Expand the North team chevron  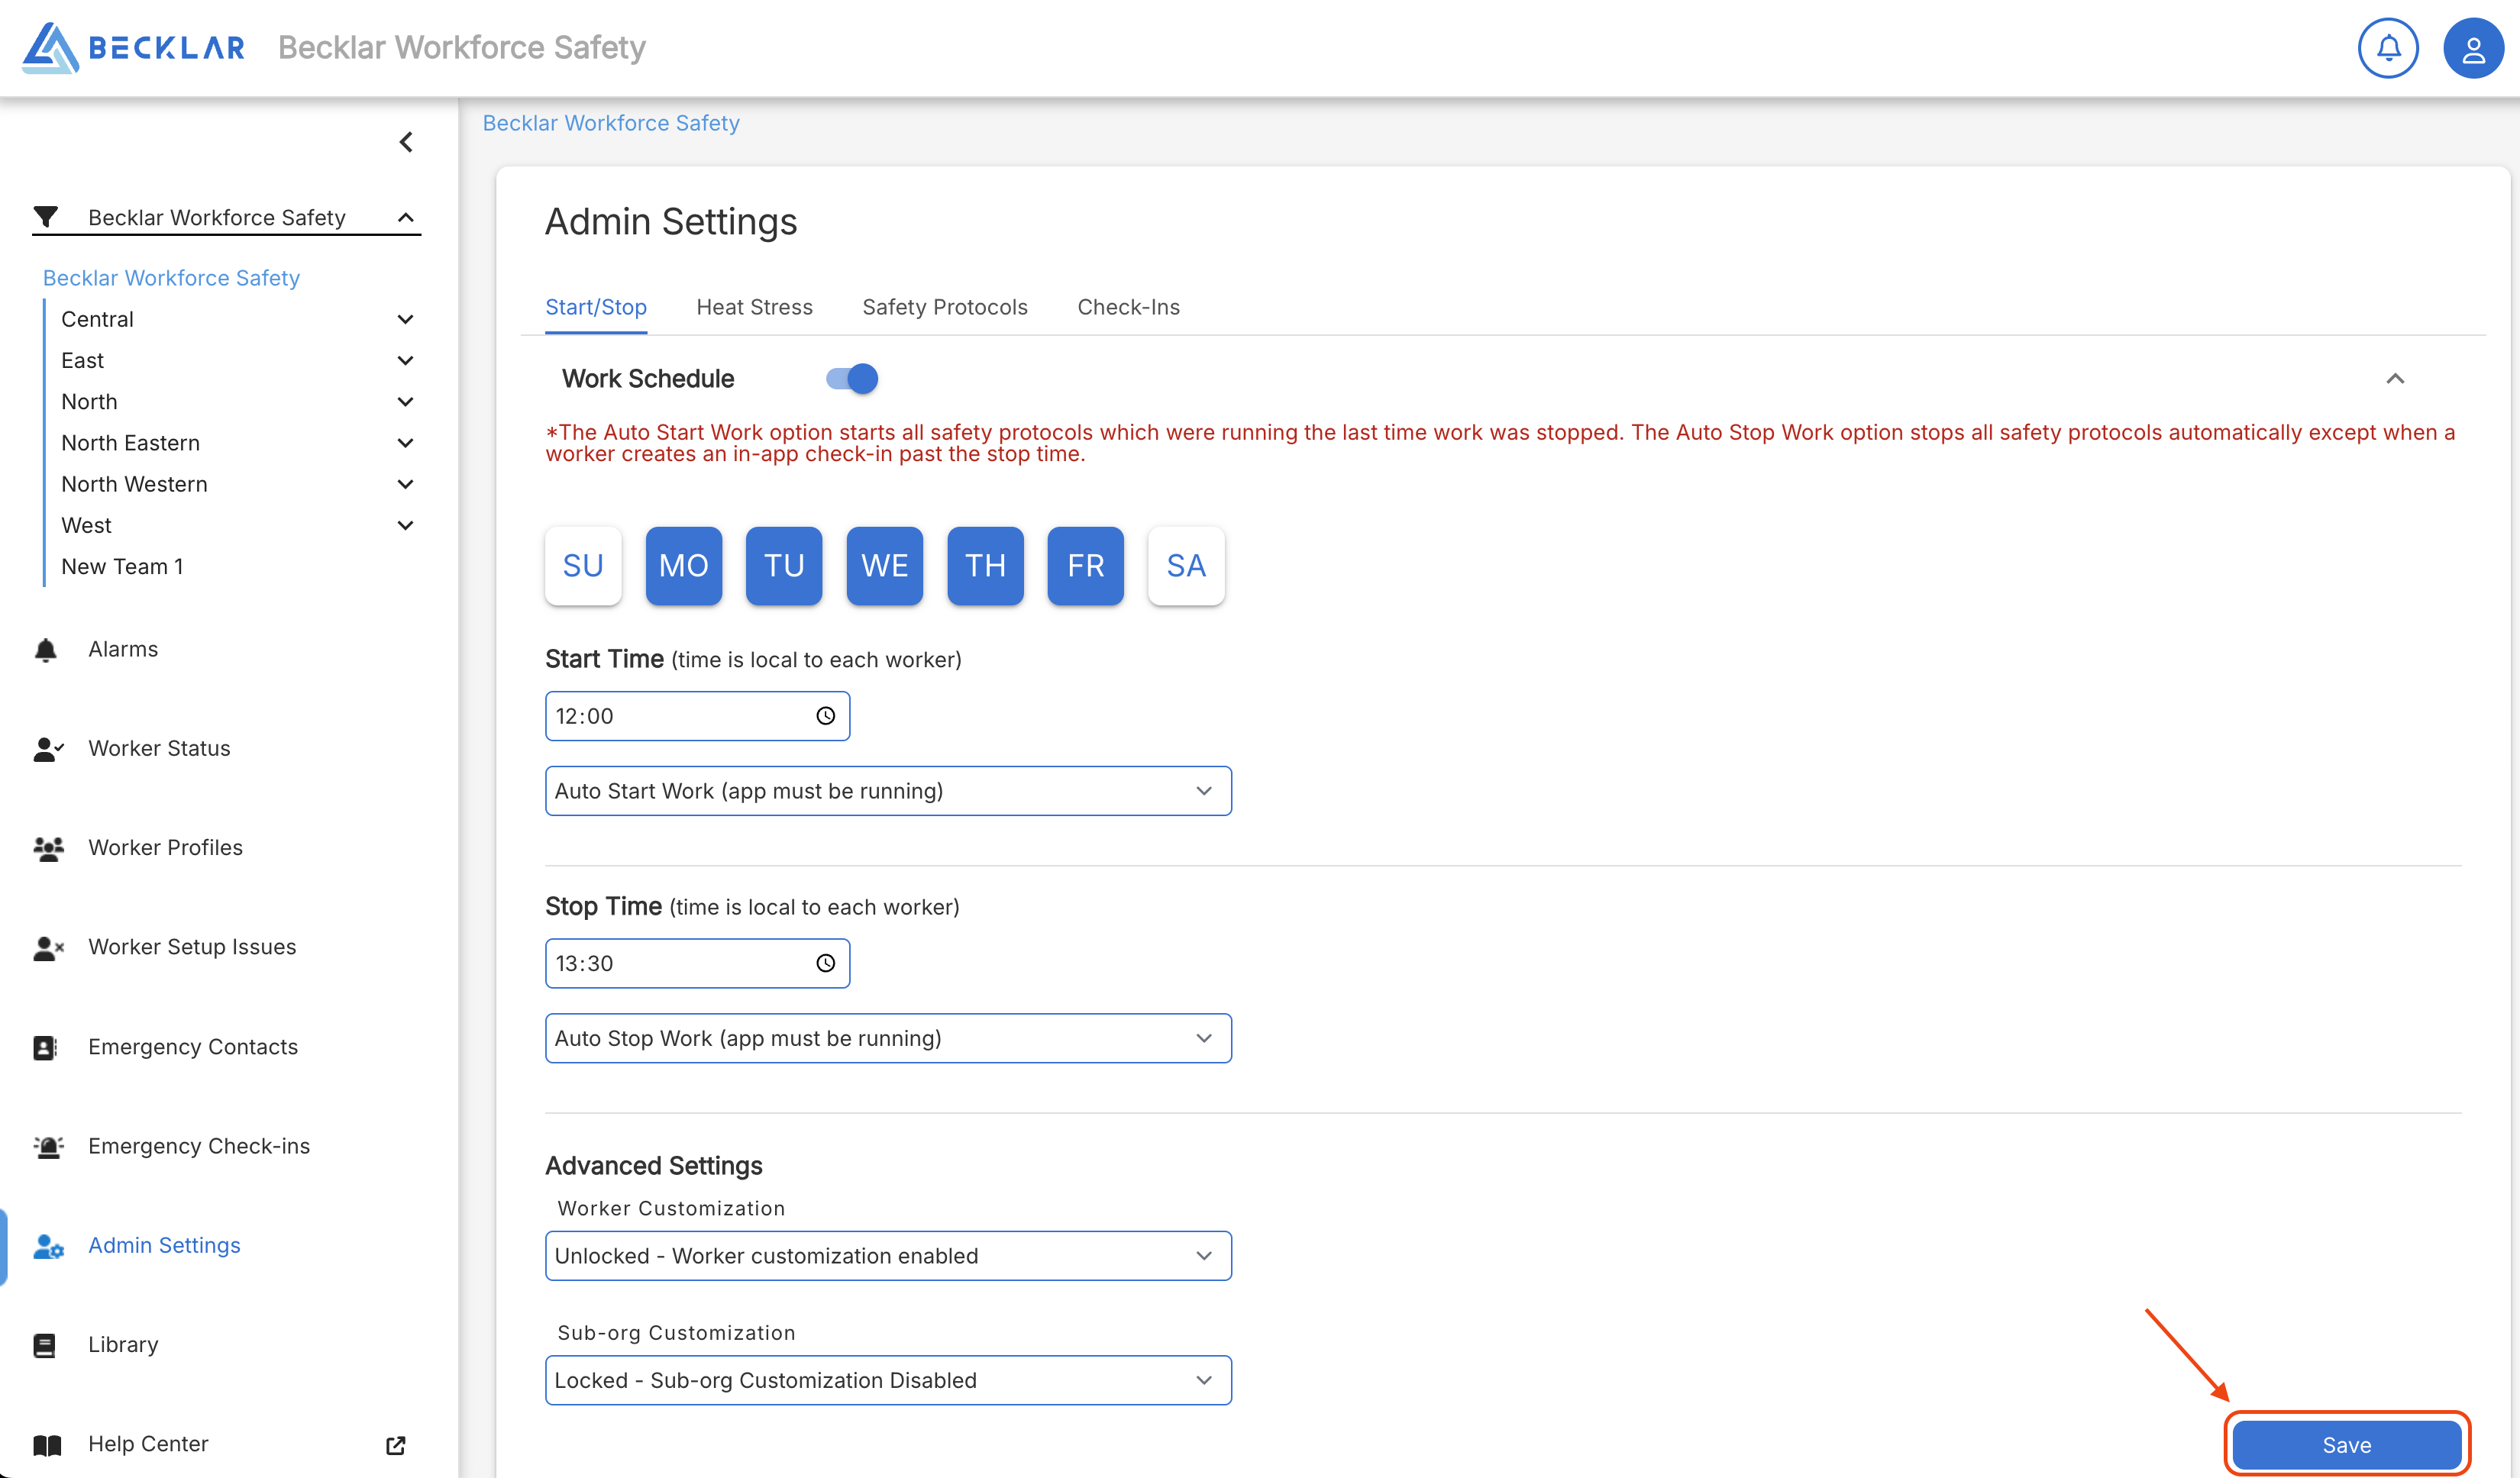coord(406,402)
